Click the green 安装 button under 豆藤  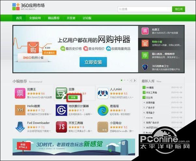(74, 97)
